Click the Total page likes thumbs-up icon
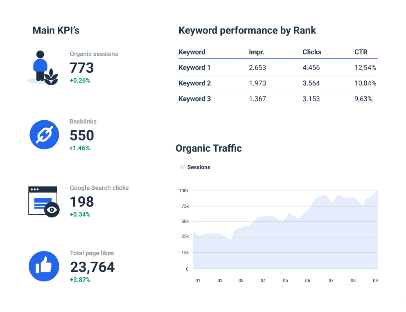The height and width of the screenshot is (312, 406). point(44,266)
